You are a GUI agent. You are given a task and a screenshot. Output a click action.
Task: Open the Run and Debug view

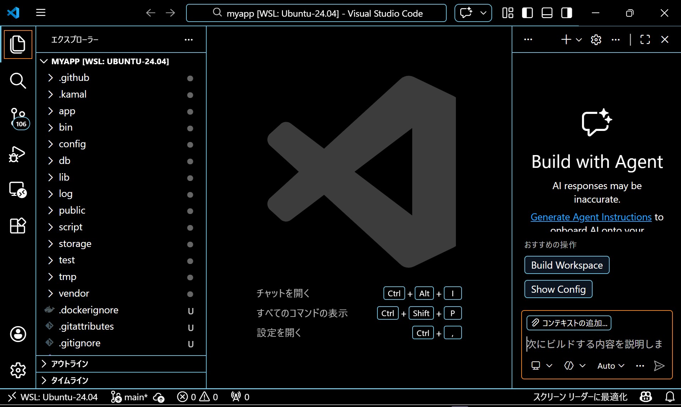[x=18, y=154]
